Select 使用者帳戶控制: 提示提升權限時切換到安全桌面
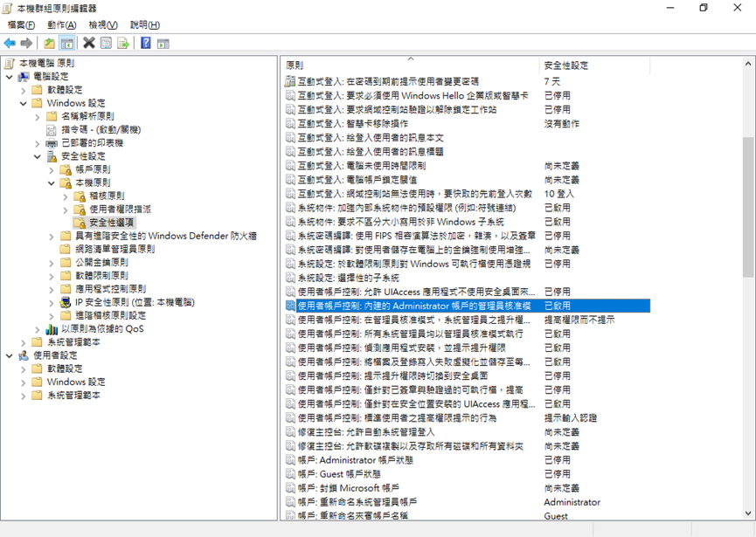The height and width of the screenshot is (537, 756). pos(392,375)
